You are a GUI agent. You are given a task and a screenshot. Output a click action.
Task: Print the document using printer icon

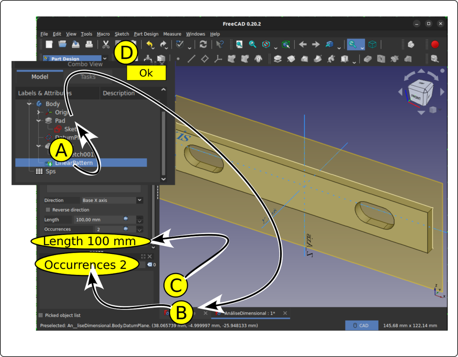click(89, 44)
